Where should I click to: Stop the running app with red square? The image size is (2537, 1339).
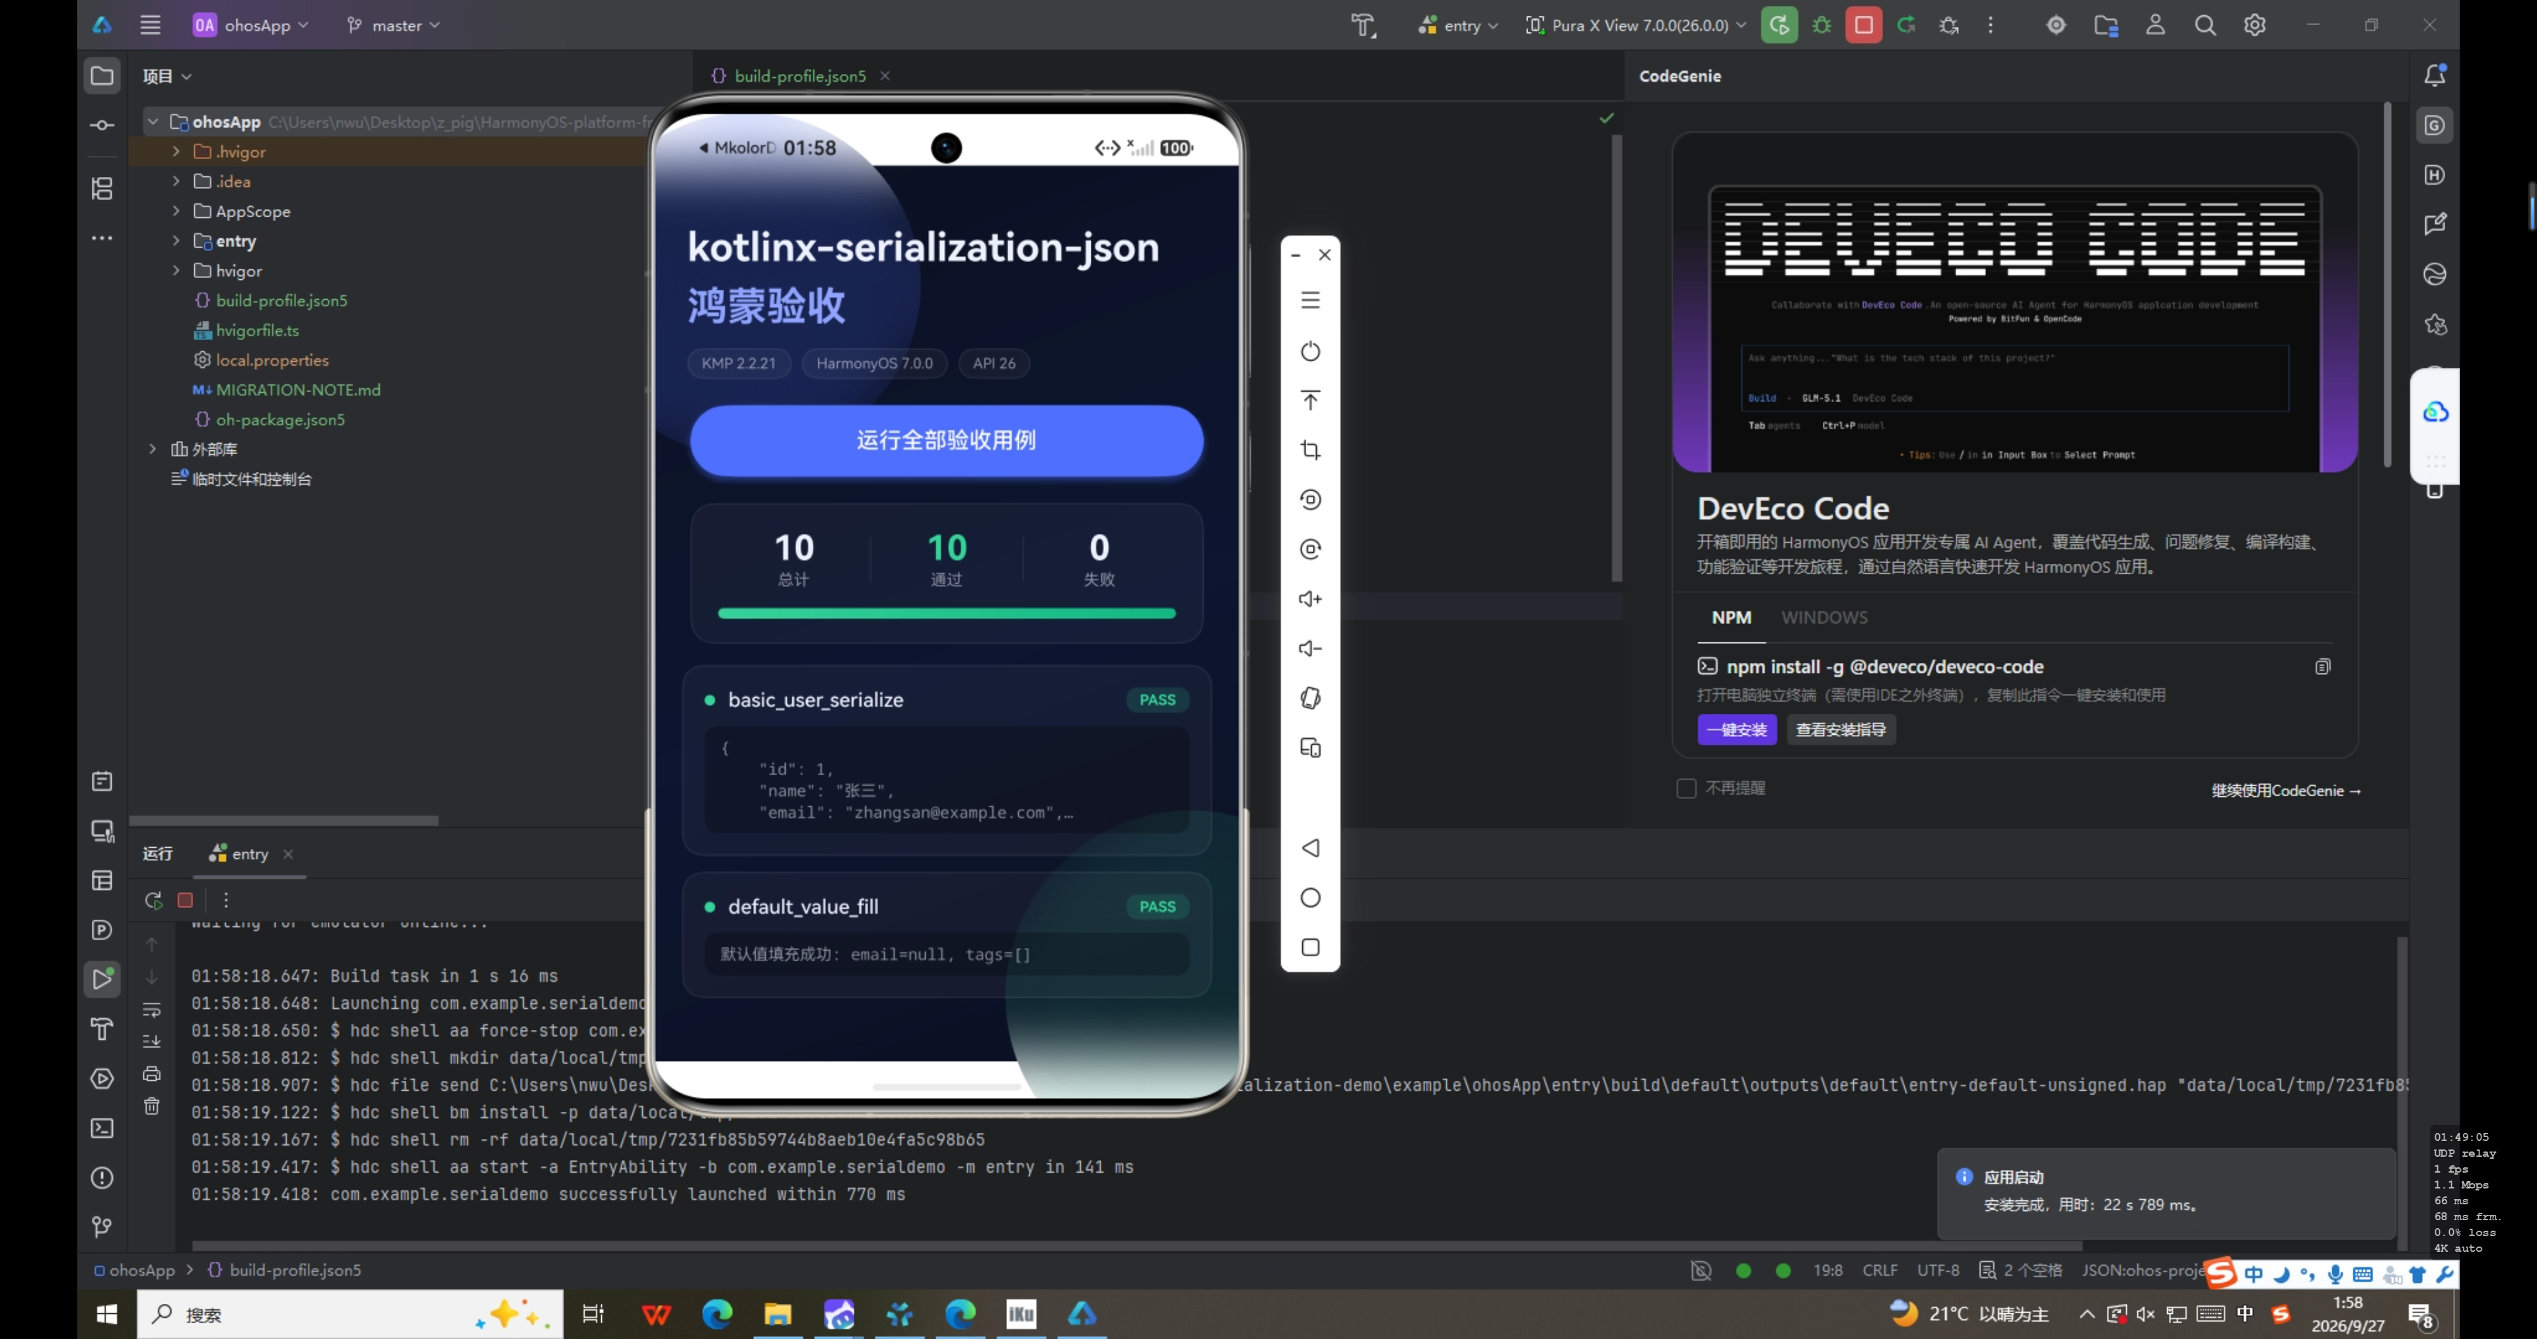(x=1863, y=24)
